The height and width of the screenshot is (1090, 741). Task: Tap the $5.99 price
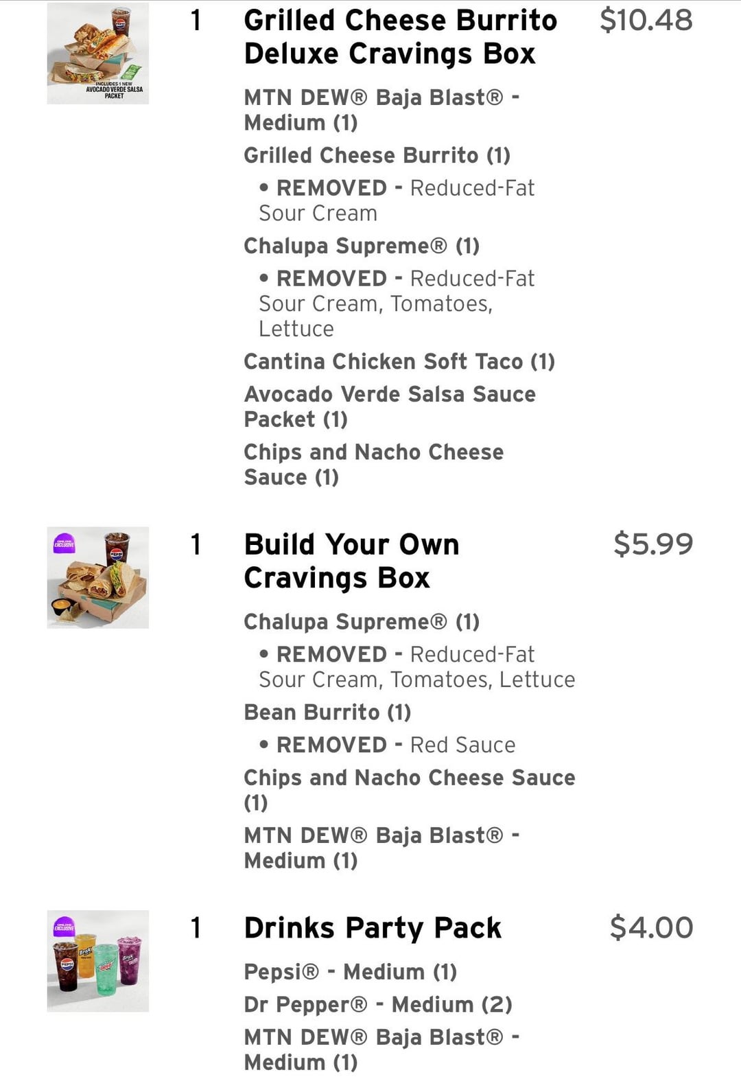(x=652, y=544)
